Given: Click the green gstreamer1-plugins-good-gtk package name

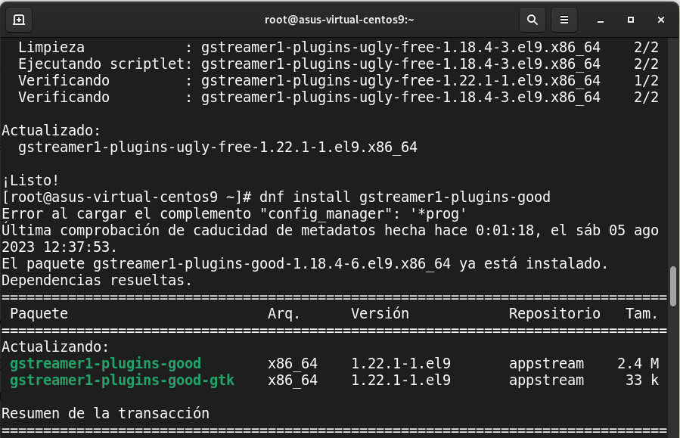Looking at the screenshot, I should tap(122, 380).
